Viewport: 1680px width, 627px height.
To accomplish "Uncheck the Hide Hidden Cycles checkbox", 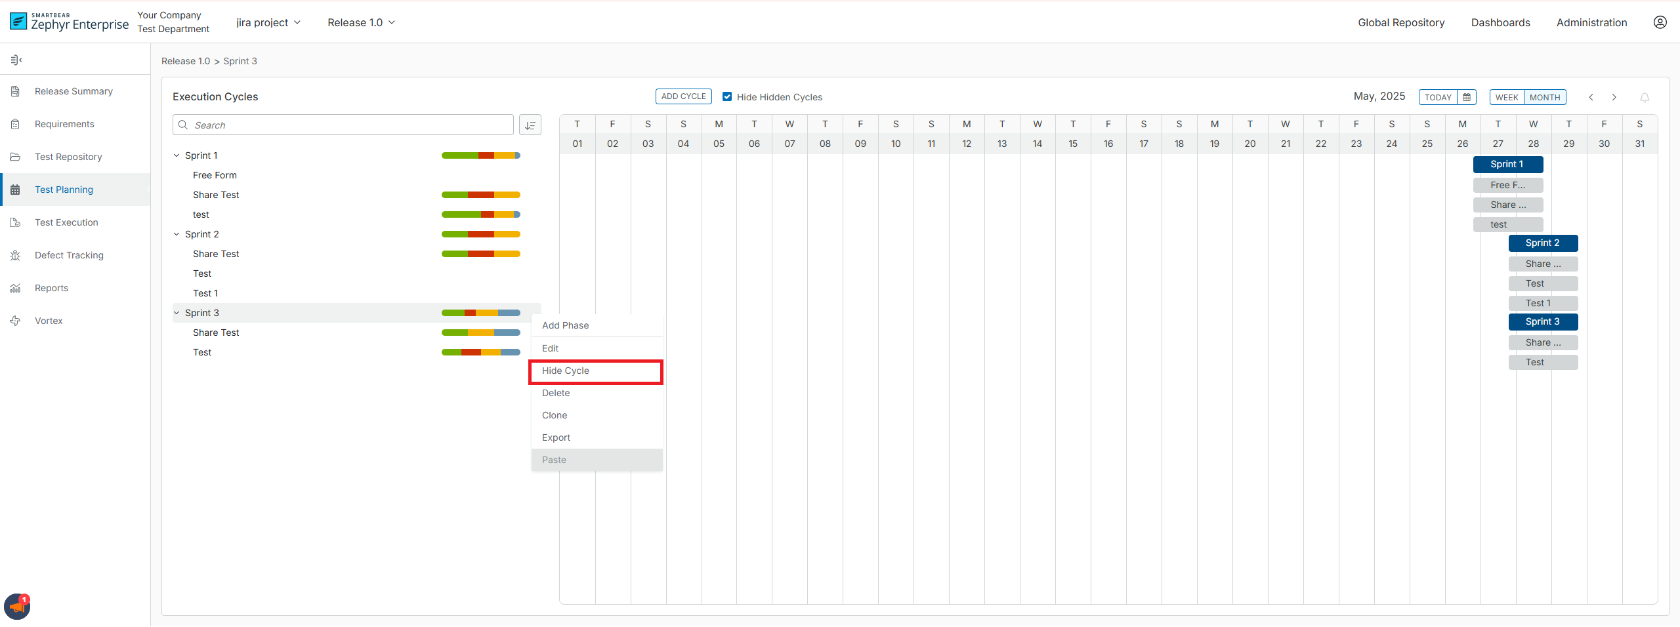I will pos(727,96).
